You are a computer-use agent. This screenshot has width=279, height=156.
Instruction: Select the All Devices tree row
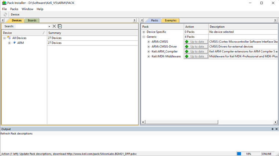19,38
